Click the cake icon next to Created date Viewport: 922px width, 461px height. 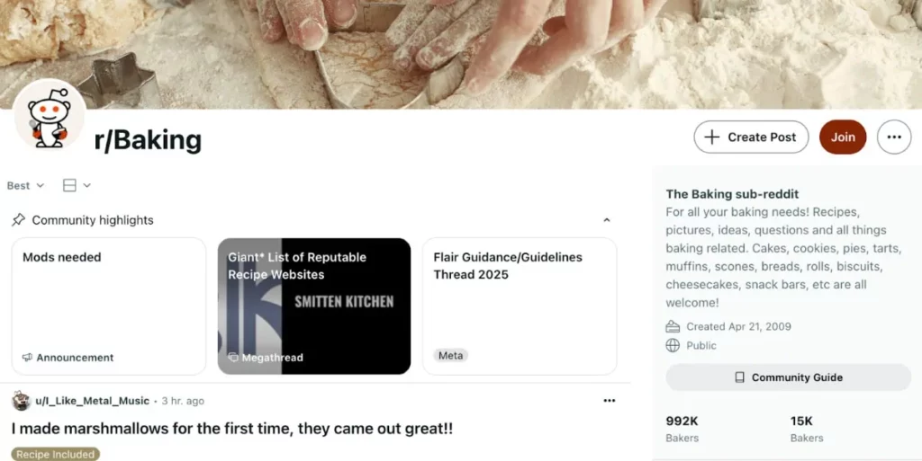[x=673, y=327]
